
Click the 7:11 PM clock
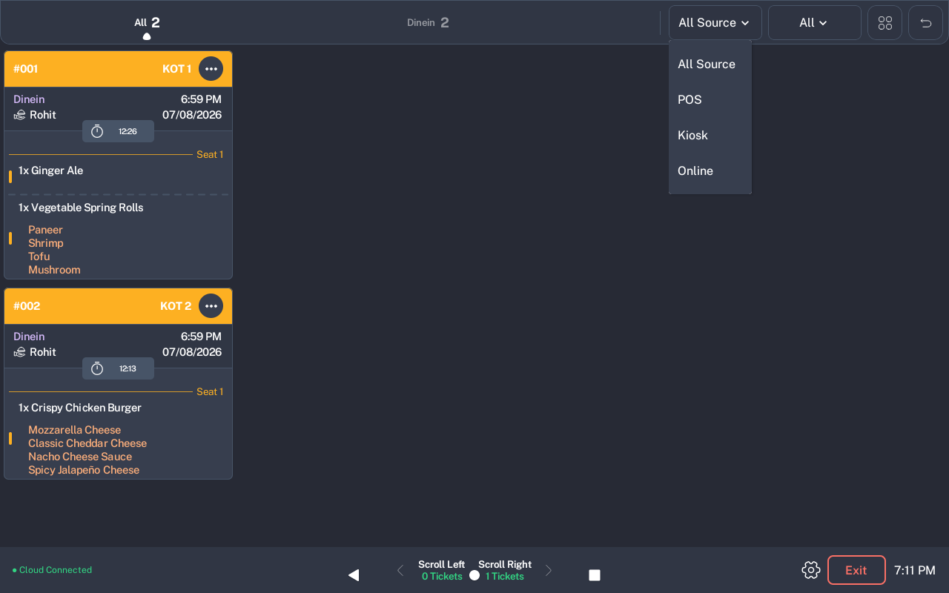click(915, 570)
